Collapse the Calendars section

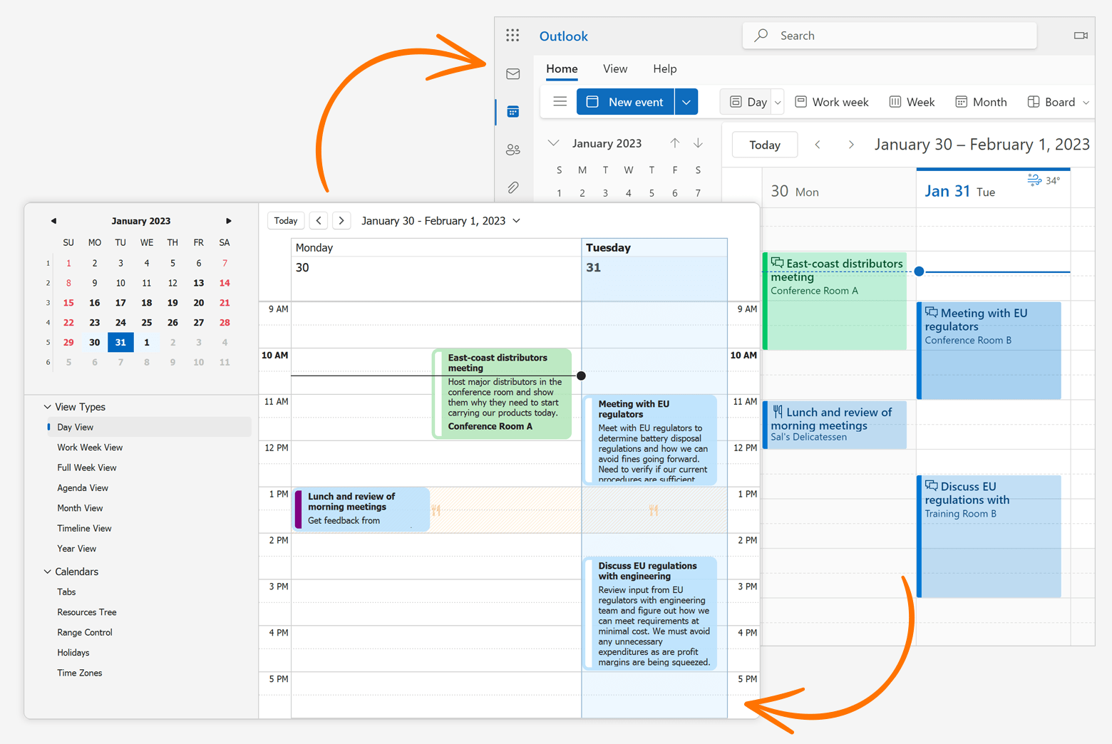click(x=47, y=572)
